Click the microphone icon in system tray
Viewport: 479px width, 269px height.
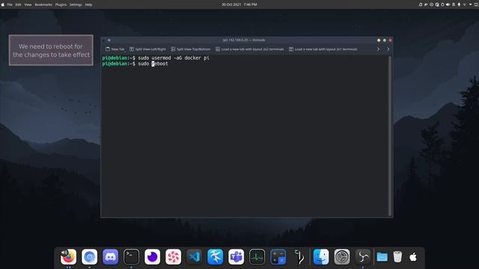coord(459,4)
